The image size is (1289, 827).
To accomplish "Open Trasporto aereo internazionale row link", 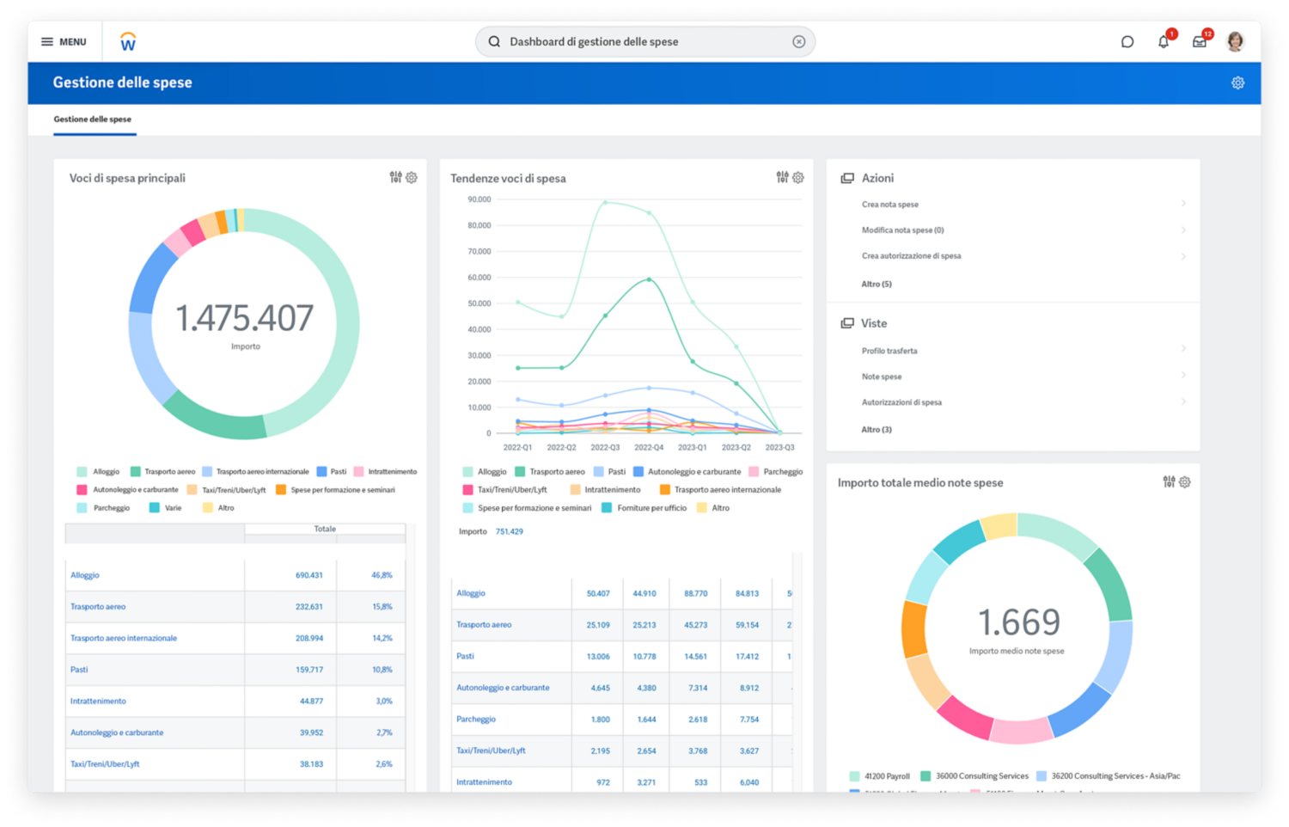I will 124,638.
